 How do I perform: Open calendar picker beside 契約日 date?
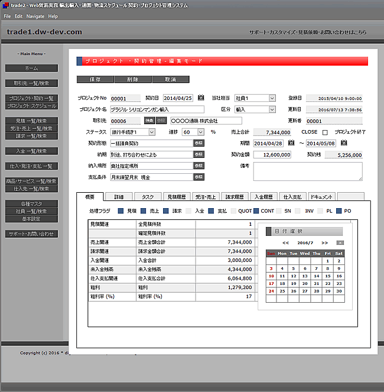pyautogui.click(x=201, y=98)
